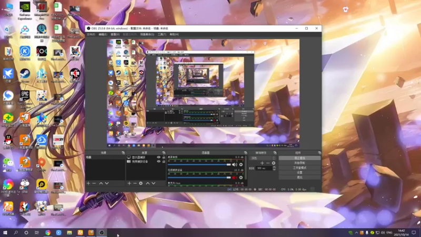Unmute video capture device red speaker
This screenshot has height=237, width=421.
[234, 177]
